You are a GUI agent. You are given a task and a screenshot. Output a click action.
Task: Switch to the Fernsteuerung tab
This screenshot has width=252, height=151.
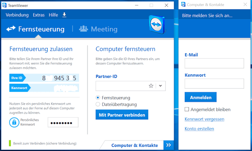(x=35, y=29)
